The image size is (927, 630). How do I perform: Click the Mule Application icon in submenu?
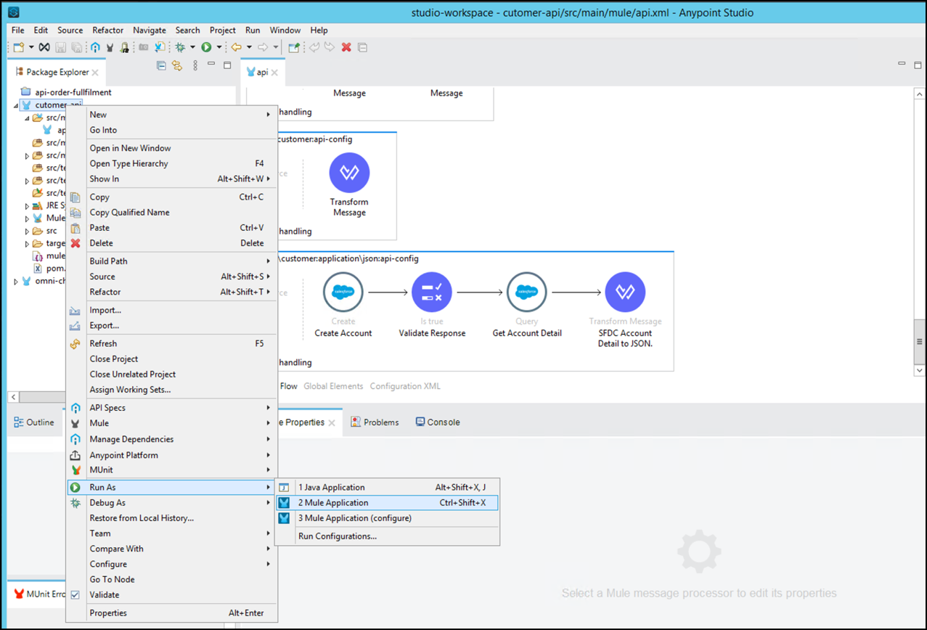[285, 502]
